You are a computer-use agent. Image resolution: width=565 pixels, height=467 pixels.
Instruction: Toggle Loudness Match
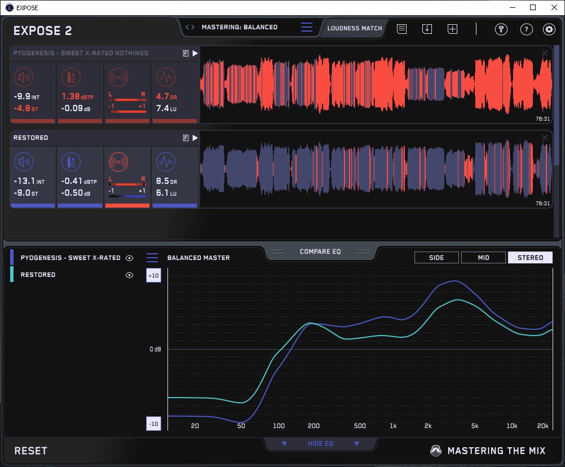(354, 28)
